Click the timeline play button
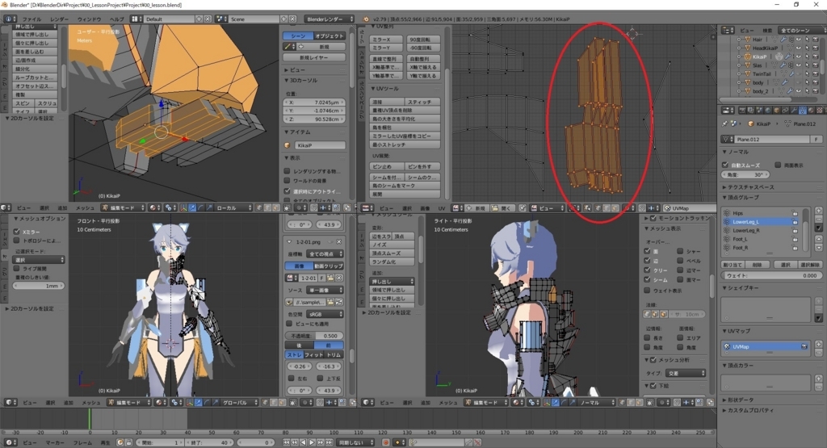The height and width of the screenshot is (448, 827). (312, 442)
